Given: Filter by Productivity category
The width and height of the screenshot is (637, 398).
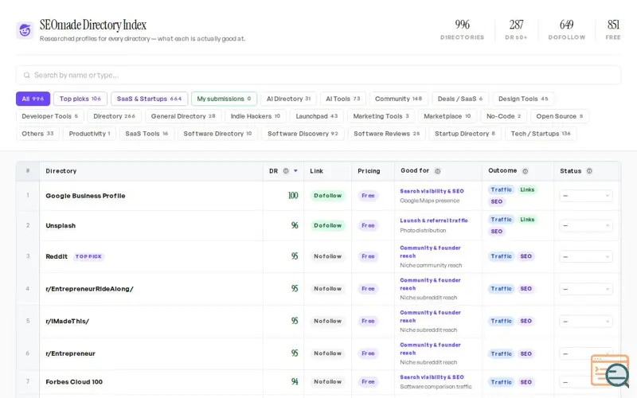Looking at the screenshot, I should pos(89,134).
